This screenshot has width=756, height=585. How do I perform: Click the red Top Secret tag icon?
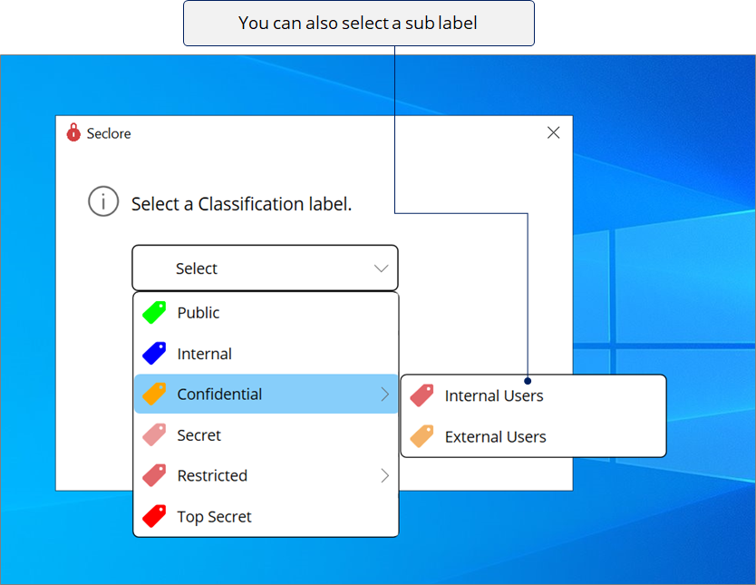(x=153, y=516)
